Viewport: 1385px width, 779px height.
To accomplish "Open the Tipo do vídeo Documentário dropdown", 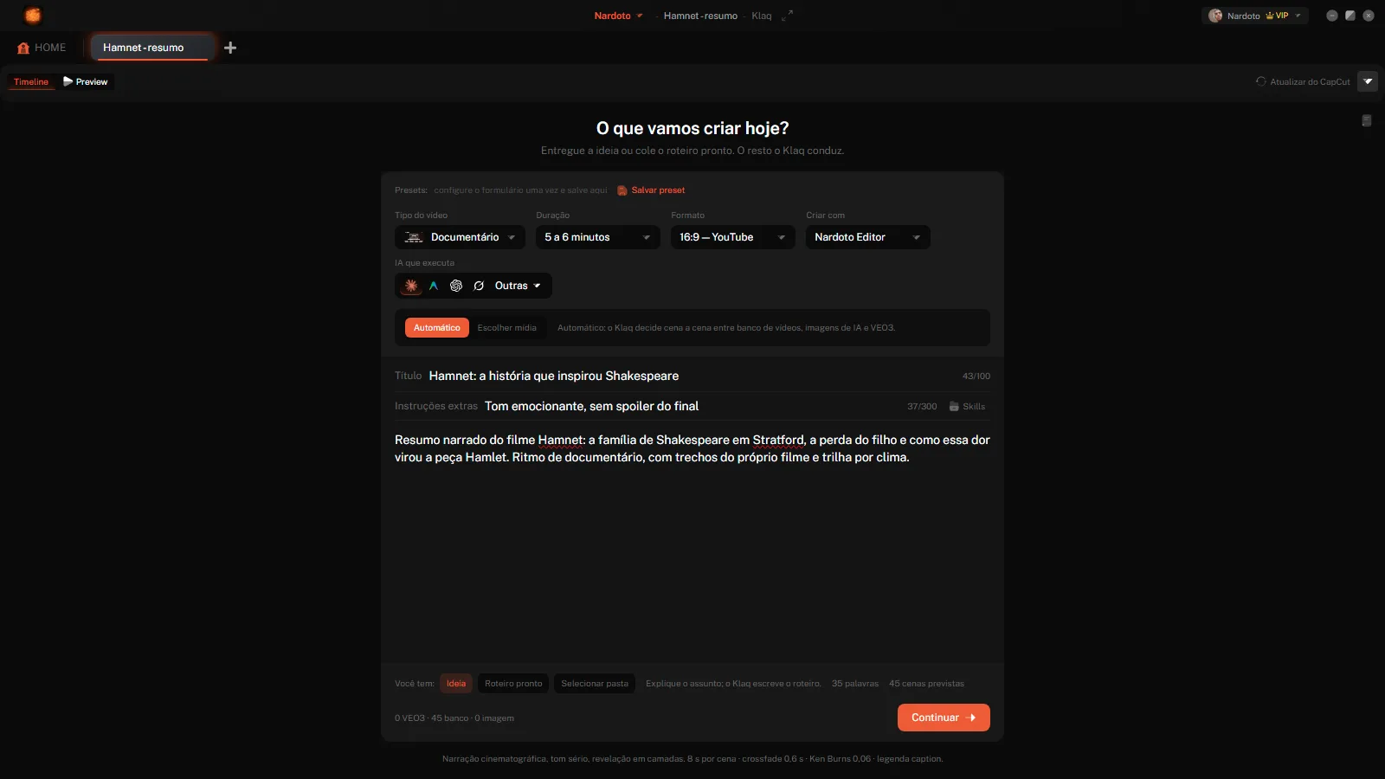I will click(x=460, y=237).
